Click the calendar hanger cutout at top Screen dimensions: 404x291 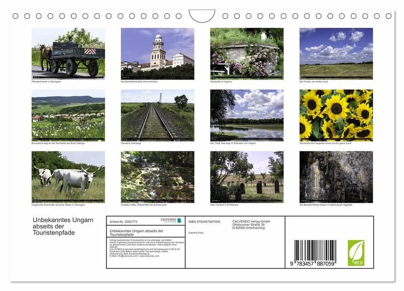pyautogui.click(x=202, y=16)
